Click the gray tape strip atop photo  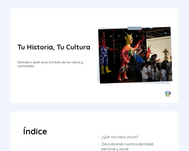pos(135,28)
